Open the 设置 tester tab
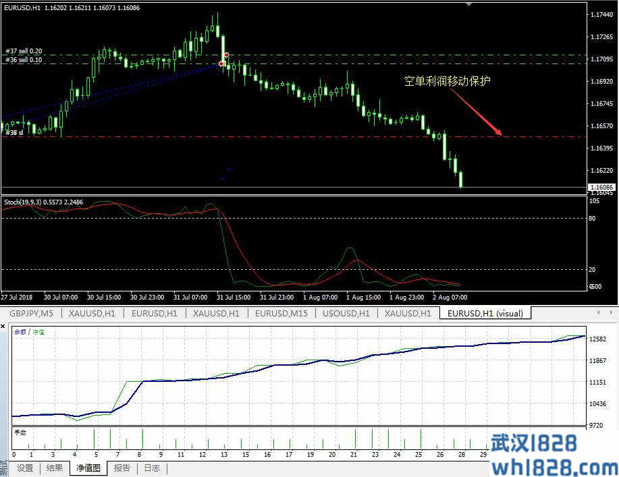Image resolution: width=619 pixels, height=477 pixels. [x=25, y=468]
